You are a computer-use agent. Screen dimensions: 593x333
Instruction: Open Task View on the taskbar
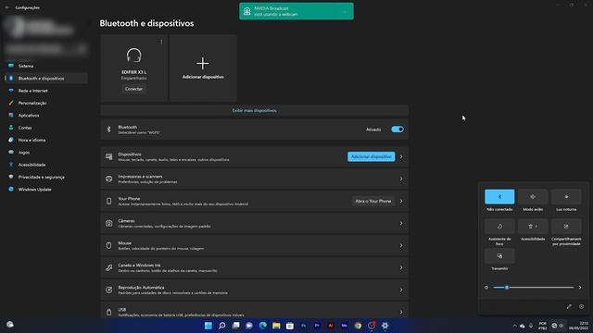pyautogui.click(x=235, y=326)
